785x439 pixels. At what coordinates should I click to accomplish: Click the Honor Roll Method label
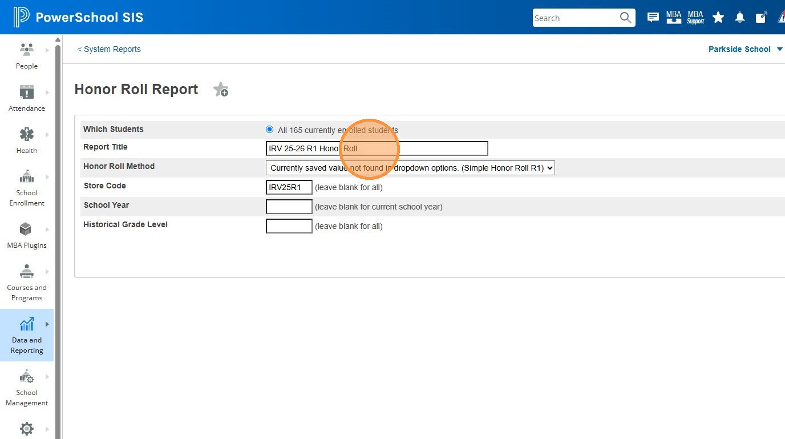tap(119, 166)
